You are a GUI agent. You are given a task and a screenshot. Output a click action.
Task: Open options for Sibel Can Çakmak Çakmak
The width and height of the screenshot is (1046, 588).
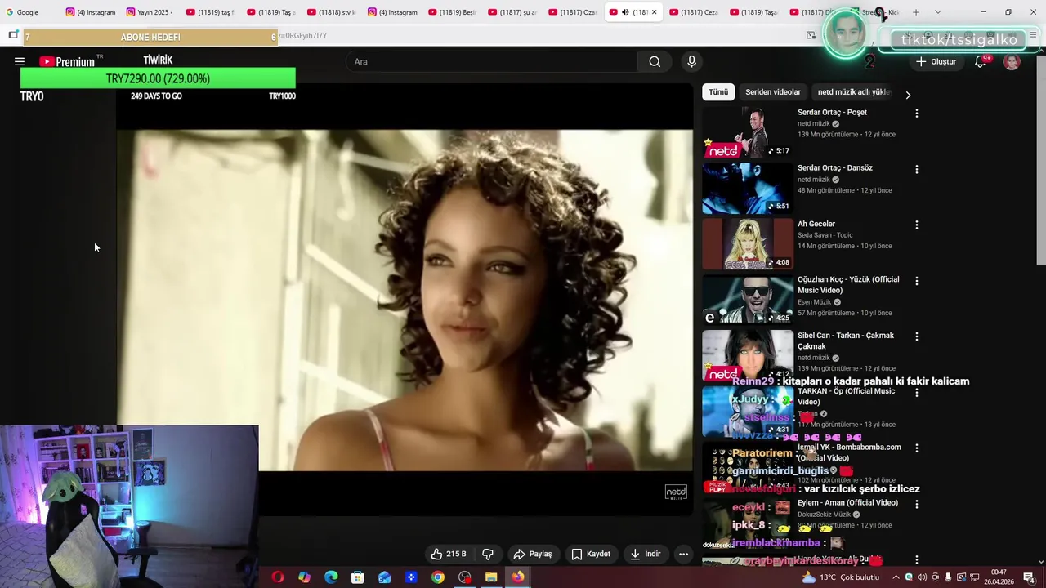click(x=916, y=336)
